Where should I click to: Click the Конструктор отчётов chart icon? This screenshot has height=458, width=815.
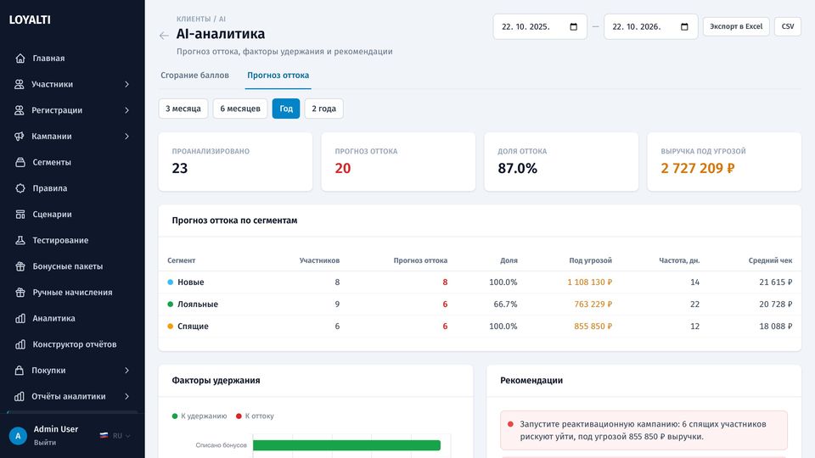click(20, 344)
